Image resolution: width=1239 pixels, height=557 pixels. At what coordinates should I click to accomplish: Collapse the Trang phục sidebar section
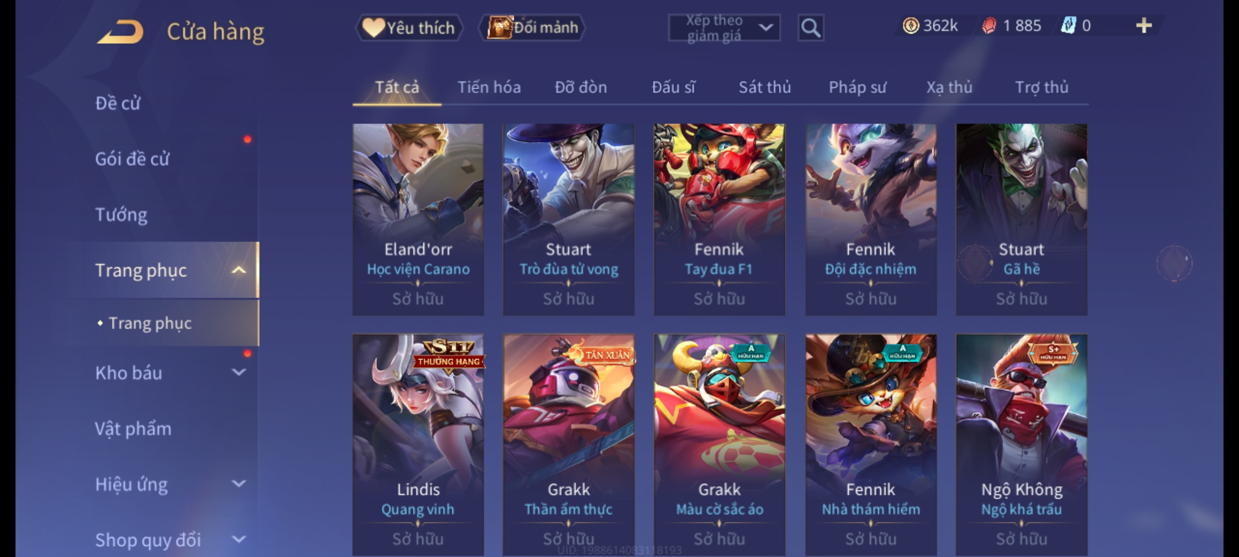point(239,270)
